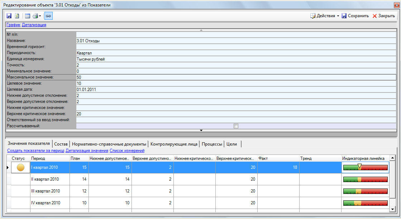Expand panel using the black down triangle

(201, 130)
